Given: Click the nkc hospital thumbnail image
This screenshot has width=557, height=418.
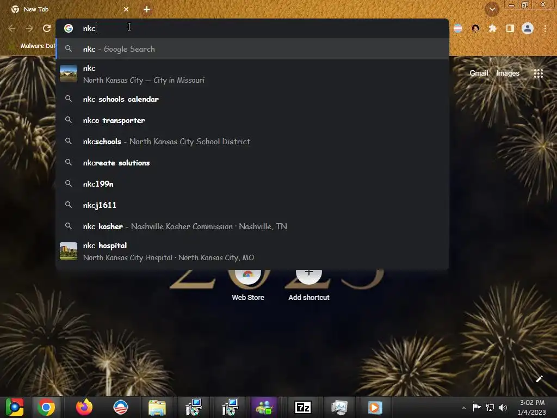Looking at the screenshot, I should click(x=69, y=251).
